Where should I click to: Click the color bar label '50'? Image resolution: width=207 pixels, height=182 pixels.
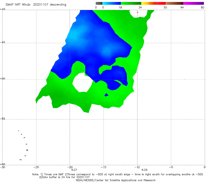coord(165,8)
